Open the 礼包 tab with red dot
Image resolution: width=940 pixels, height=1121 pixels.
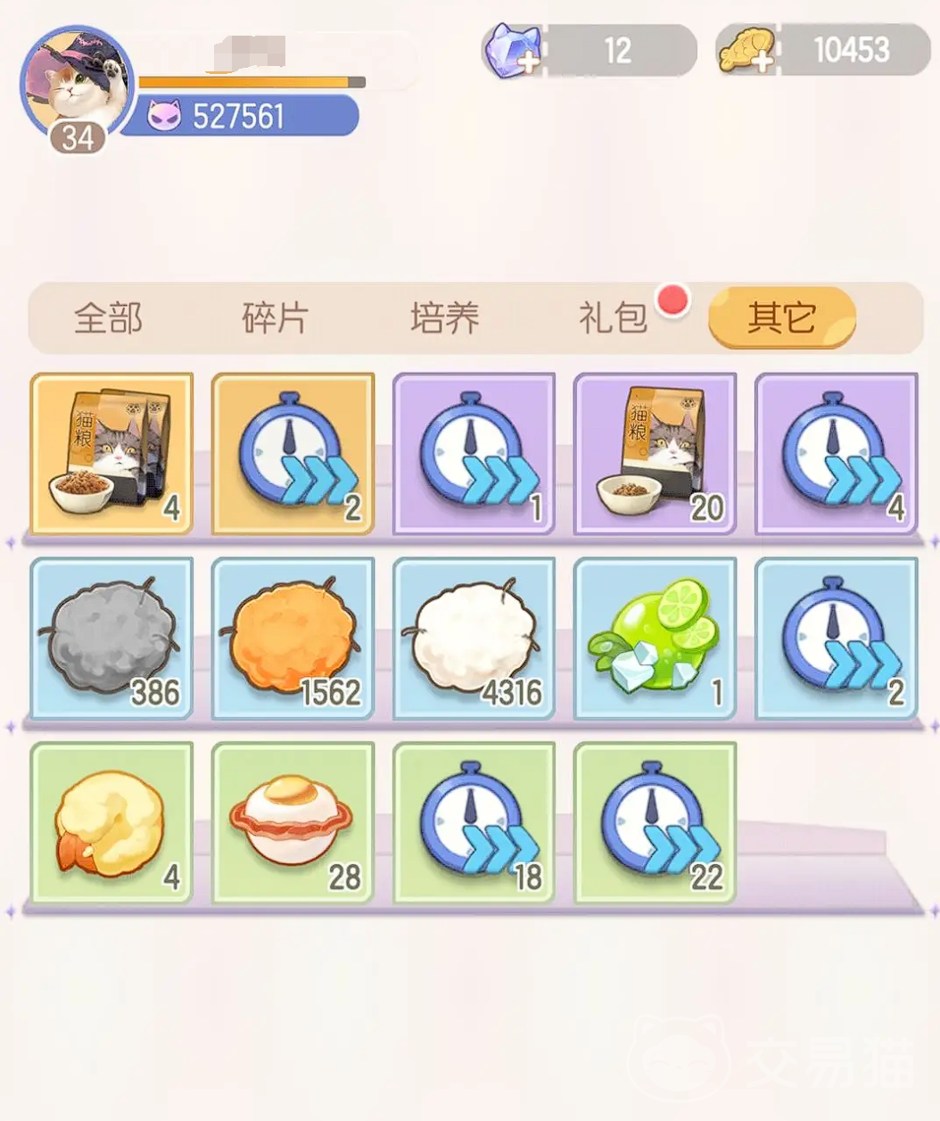click(614, 317)
